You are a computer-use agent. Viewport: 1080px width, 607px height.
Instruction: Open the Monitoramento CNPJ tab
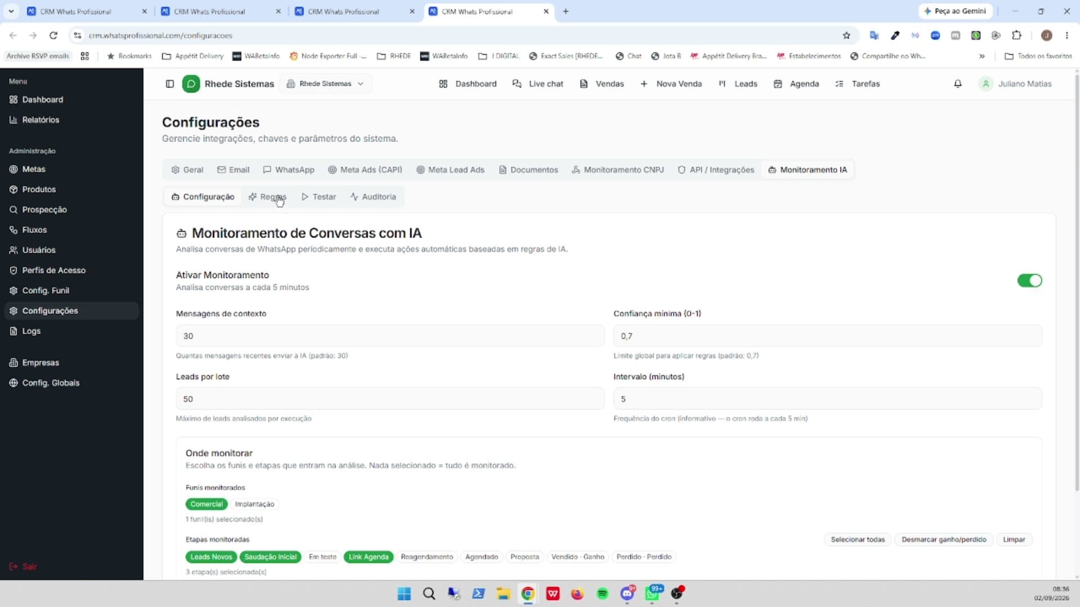pos(618,170)
